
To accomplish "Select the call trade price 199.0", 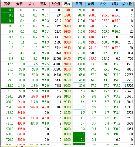I will (x=34, y=96).
